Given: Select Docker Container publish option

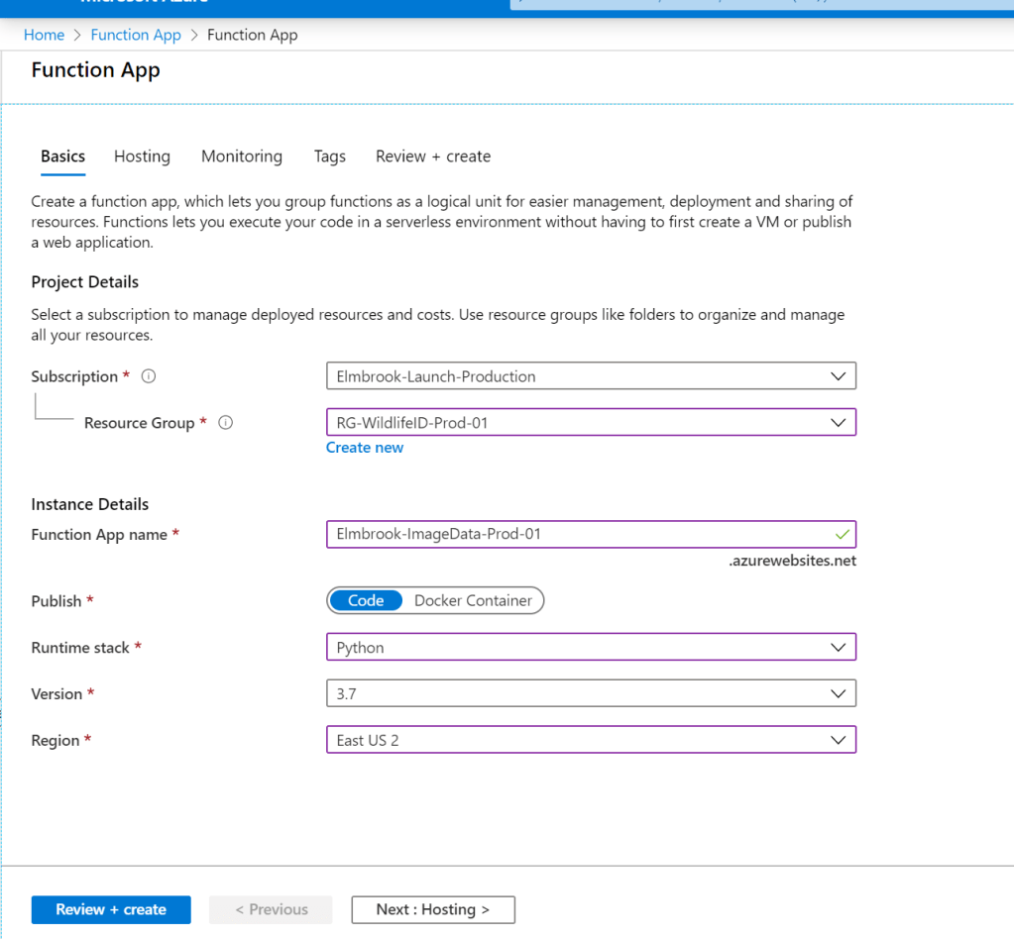Looking at the screenshot, I should 473,600.
